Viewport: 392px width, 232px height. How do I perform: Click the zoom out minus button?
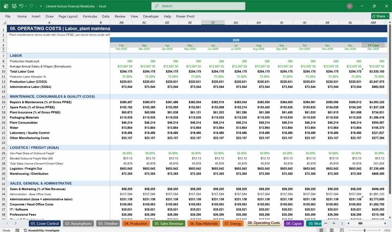click(x=349, y=230)
